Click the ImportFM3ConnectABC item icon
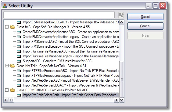The height and width of the screenshot is (112, 172). 19,42
